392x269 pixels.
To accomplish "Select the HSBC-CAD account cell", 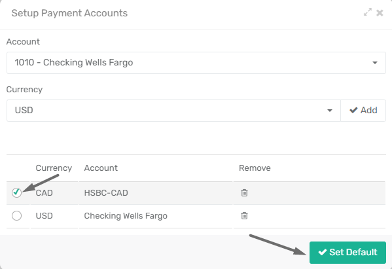I will [x=106, y=192].
